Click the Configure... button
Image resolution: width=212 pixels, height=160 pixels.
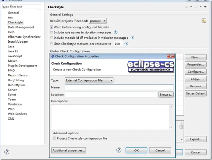(196, 72)
